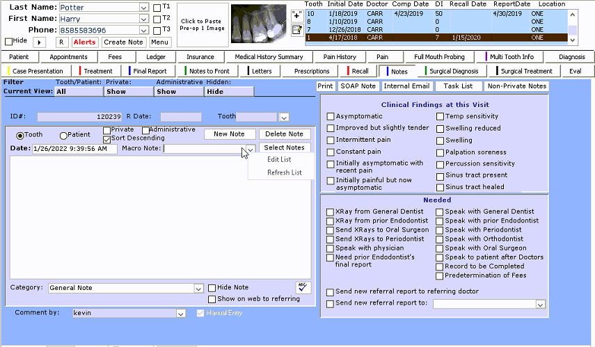The image size is (595, 347).
Task: Click the SOAP Note button
Action: [x=358, y=86]
